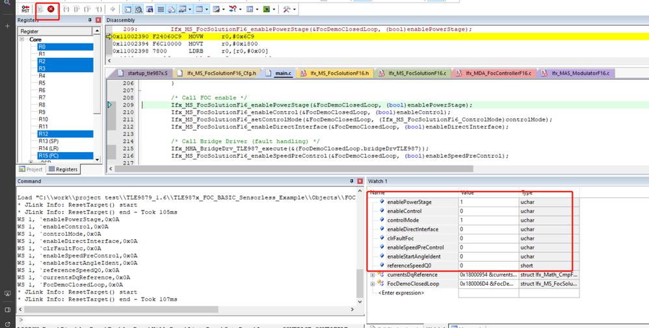This screenshot has height=328, width=649.
Task: Click the Run to cursor line icon
Action: tap(98, 9)
